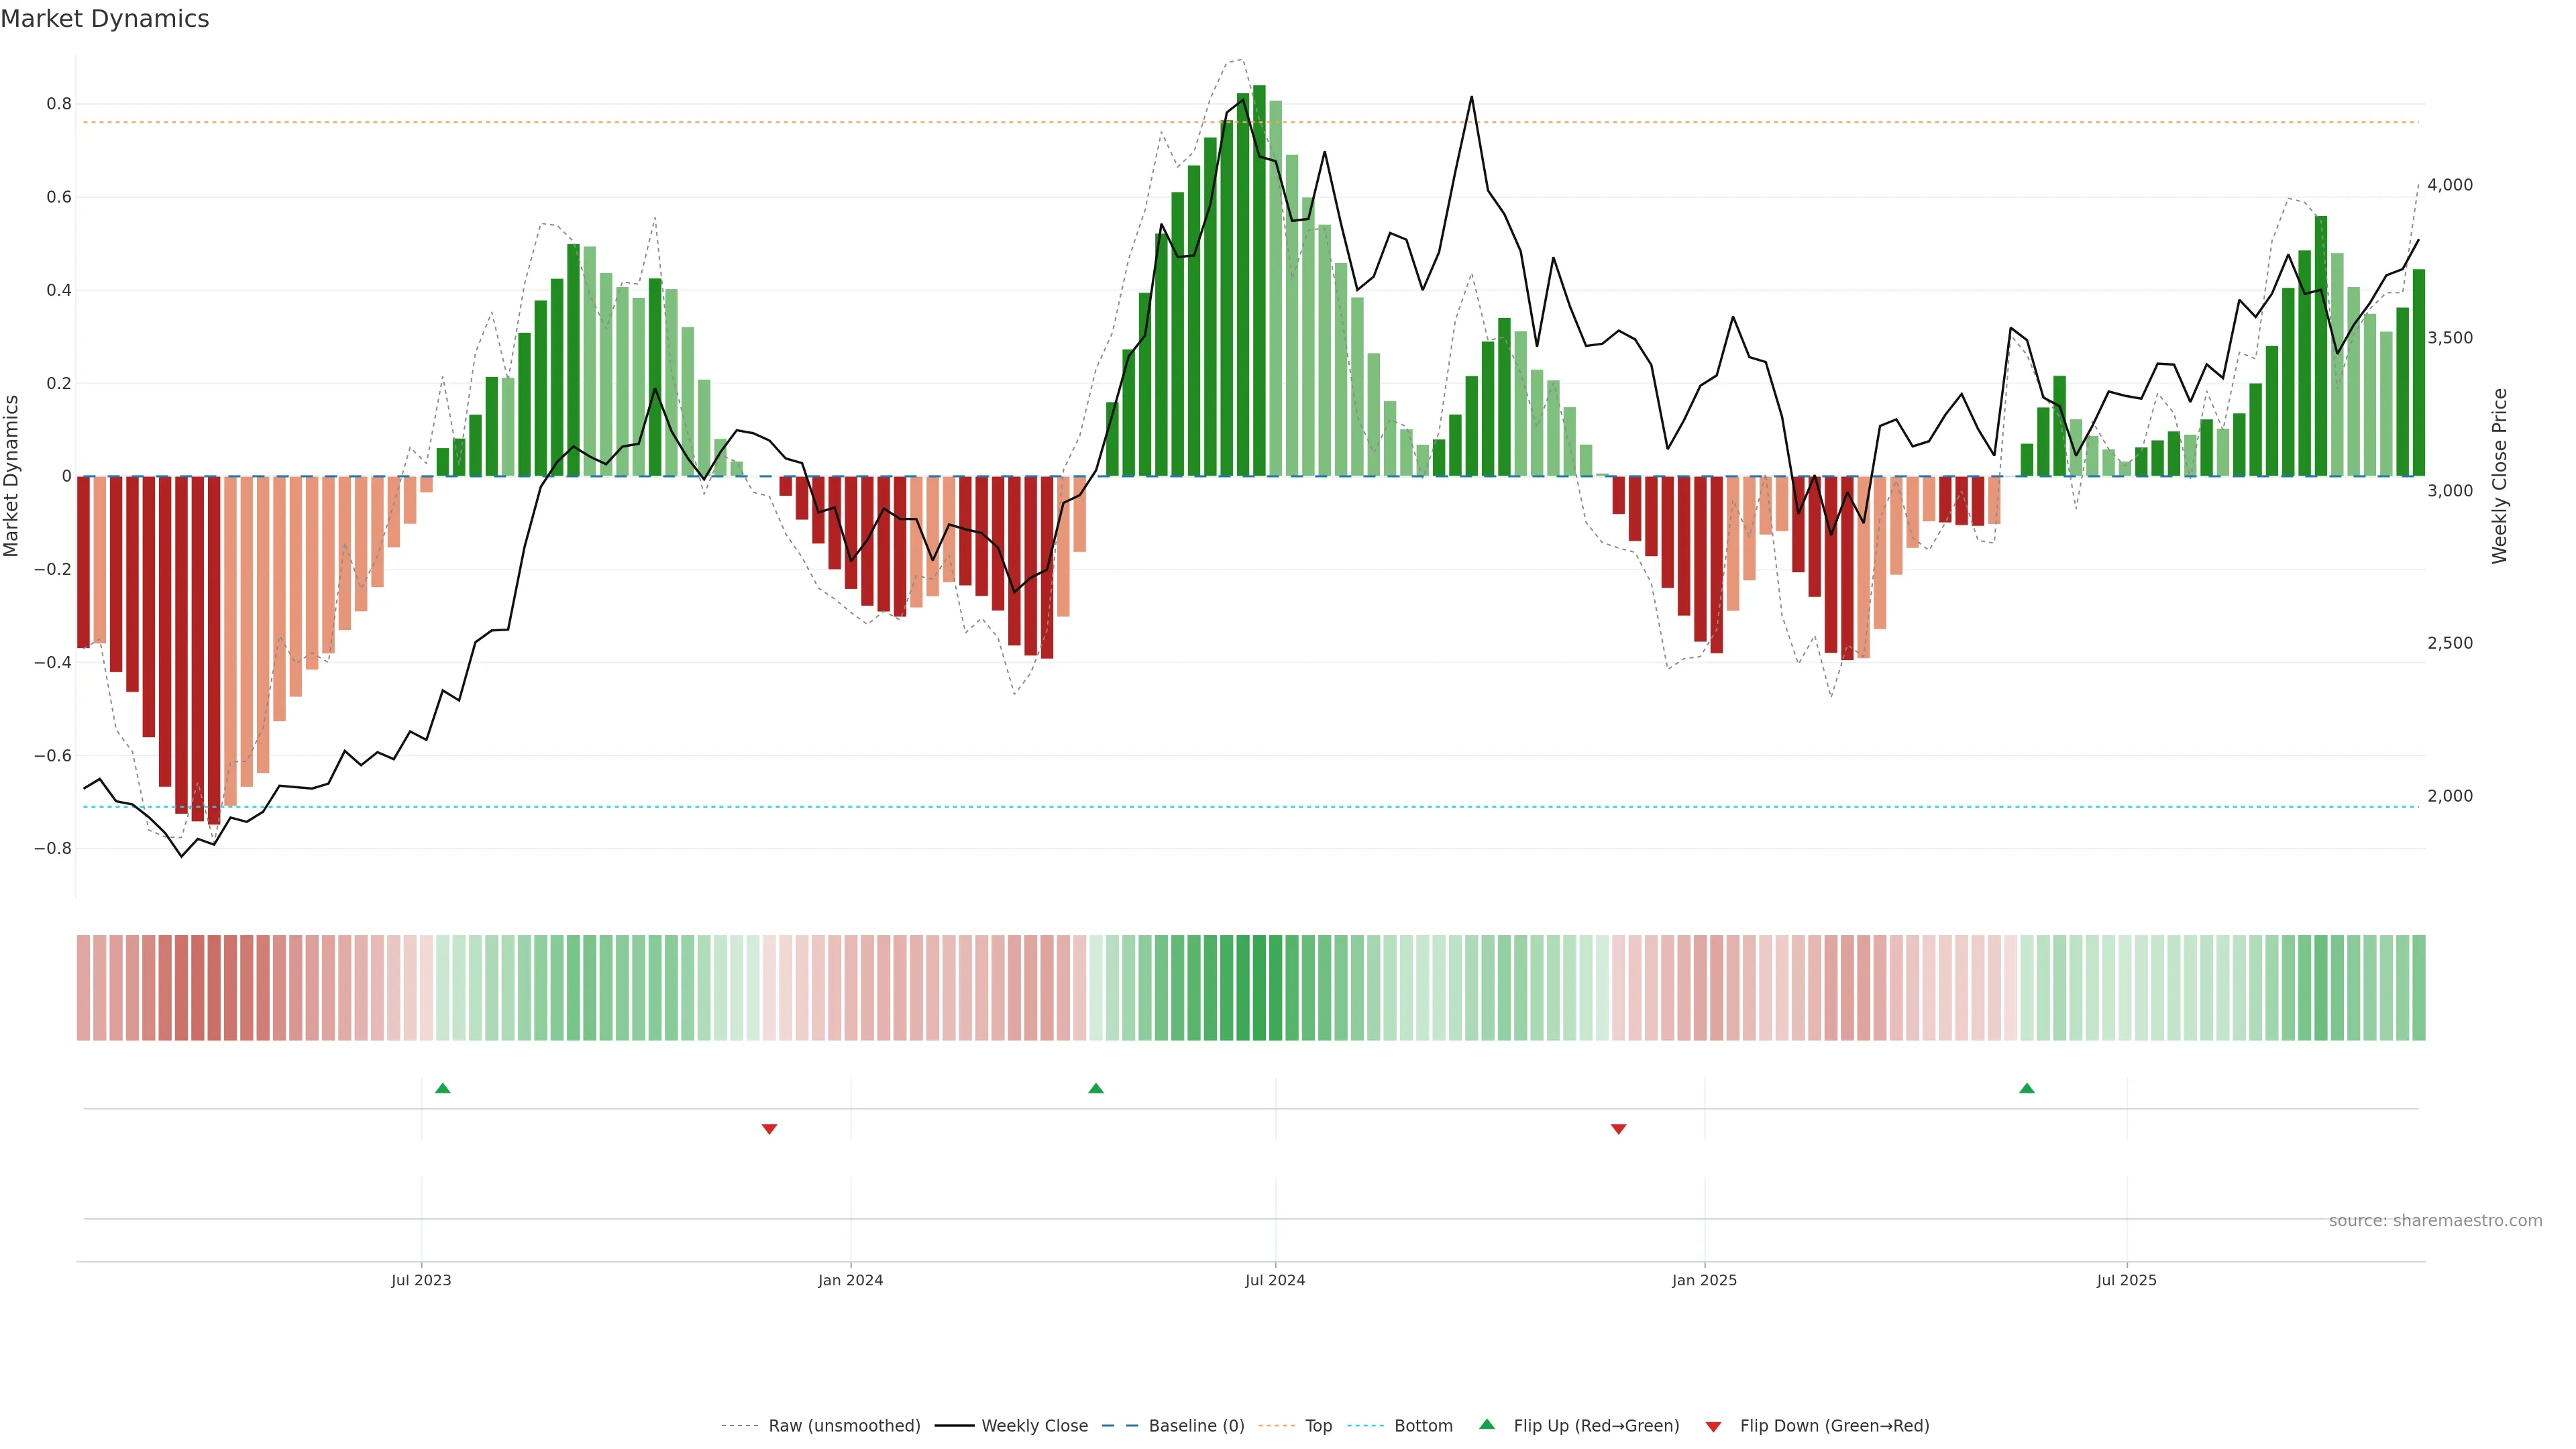Click the Jan 2025 x-axis label
The height and width of the screenshot is (1449, 2576).
[1704, 1280]
